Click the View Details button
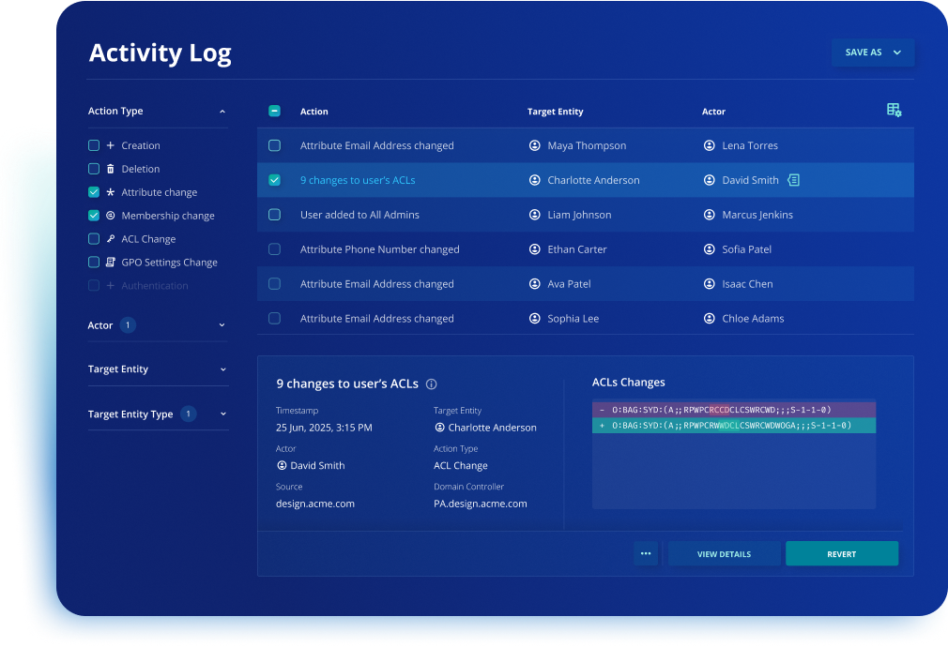This screenshot has width=948, height=647. [724, 553]
